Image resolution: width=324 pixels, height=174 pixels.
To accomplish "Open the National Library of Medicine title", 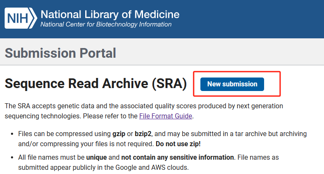I will pyautogui.click(x=110, y=14).
